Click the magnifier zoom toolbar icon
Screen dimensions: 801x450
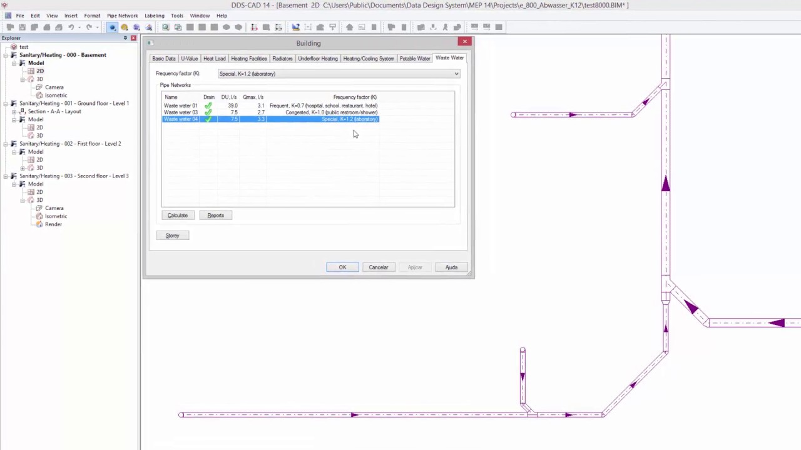pyautogui.click(x=166, y=27)
